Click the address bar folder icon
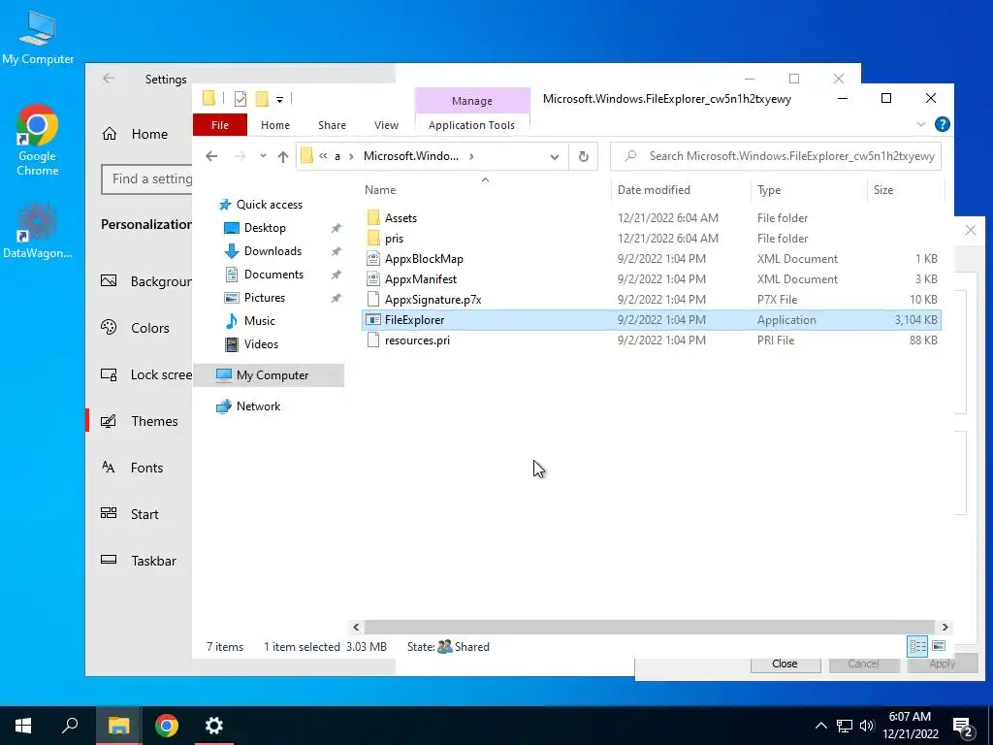The height and width of the screenshot is (745, 993). coord(307,156)
